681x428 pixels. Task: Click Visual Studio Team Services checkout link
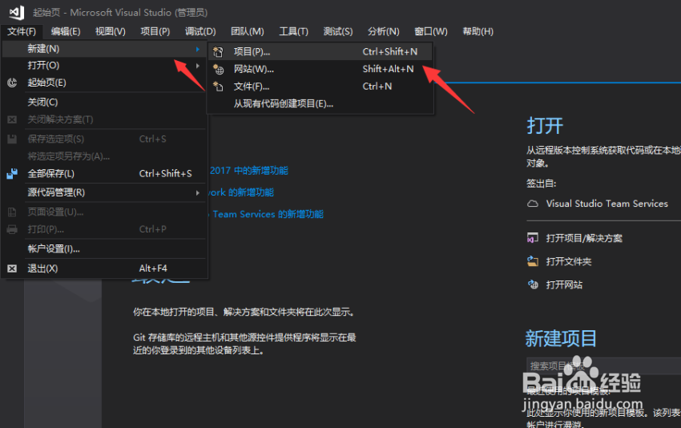click(x=606, y=204)
